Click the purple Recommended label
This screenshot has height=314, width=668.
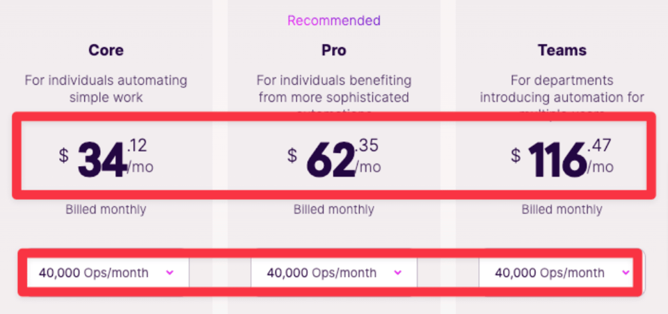(334, 20)
